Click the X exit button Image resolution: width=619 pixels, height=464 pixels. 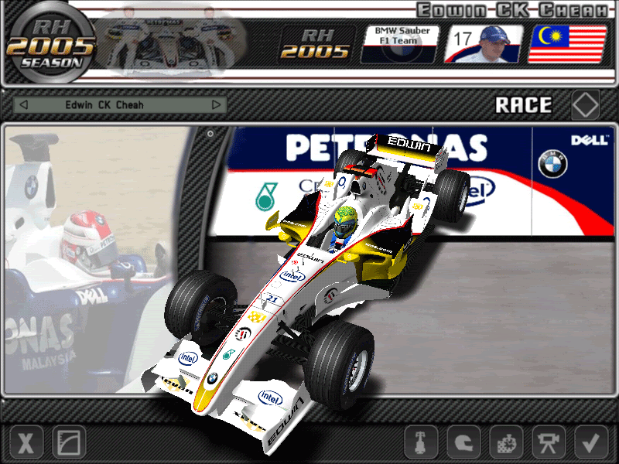point(26,443)
